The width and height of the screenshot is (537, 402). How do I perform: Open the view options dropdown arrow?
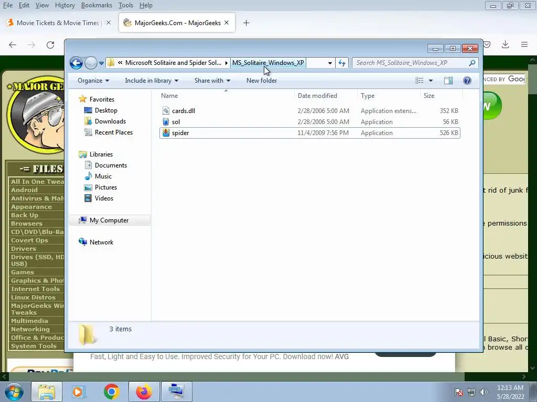431,80
